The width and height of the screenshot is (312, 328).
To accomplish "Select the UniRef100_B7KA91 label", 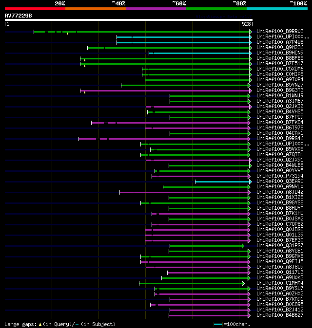I will coord(280,299).
